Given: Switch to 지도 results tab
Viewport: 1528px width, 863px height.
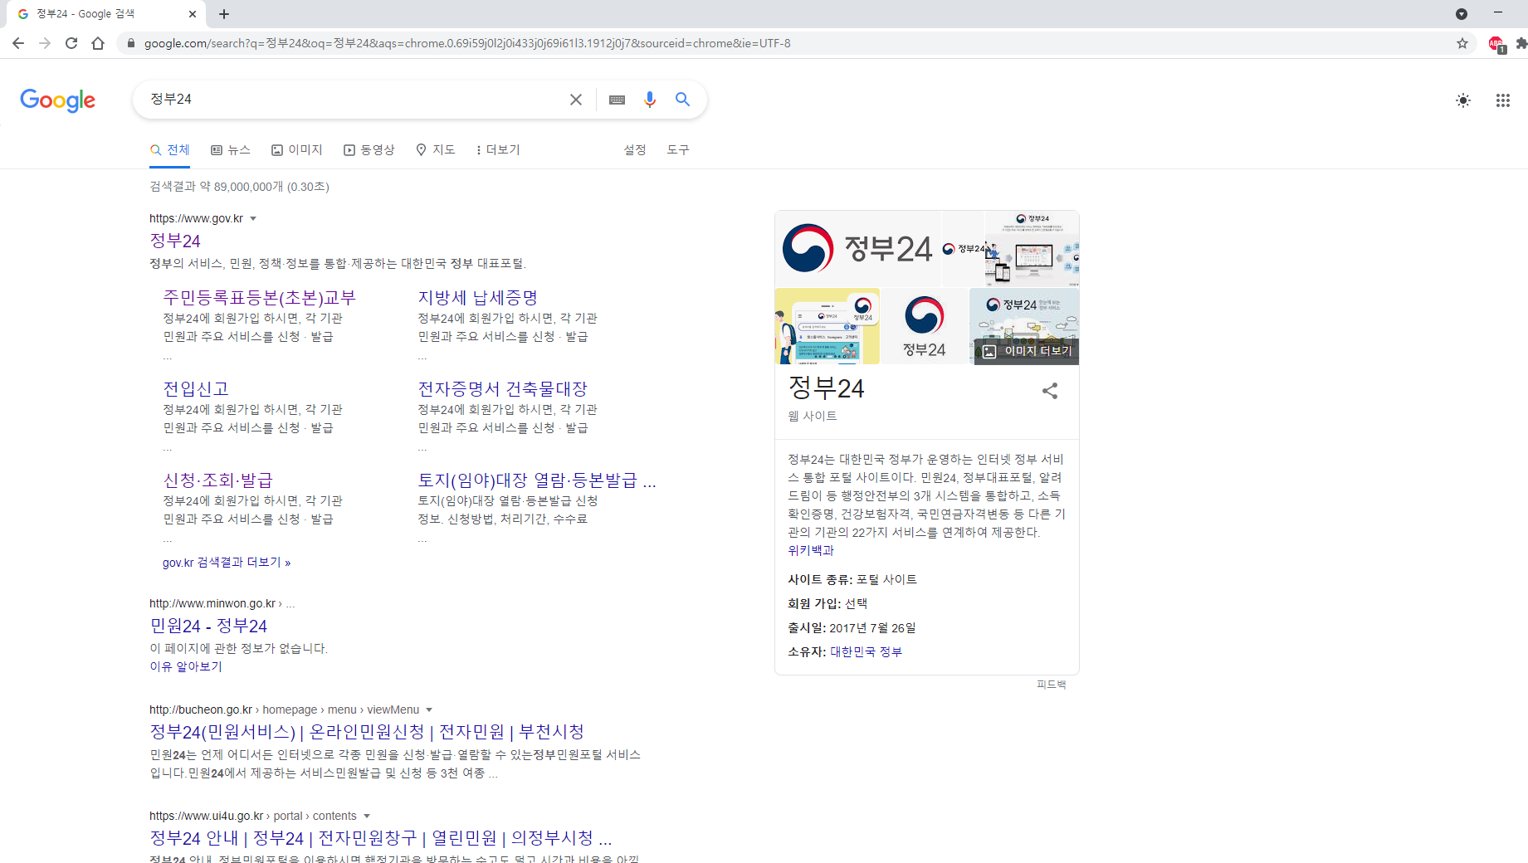Looking at the screenshot, I should pyautogui.click(x=436, y=150).
